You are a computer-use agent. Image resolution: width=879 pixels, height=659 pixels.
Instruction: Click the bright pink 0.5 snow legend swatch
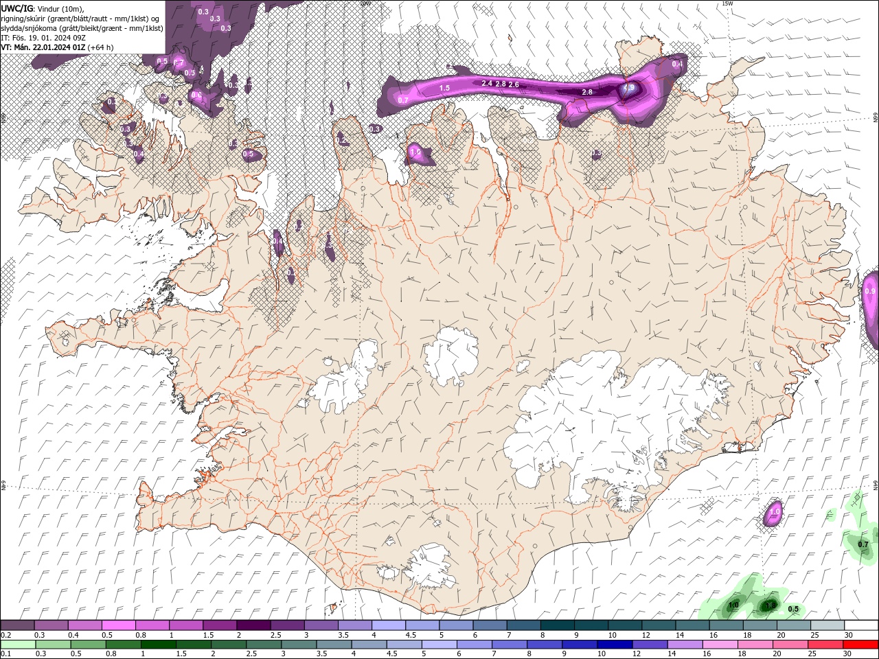tap(118, 625)
